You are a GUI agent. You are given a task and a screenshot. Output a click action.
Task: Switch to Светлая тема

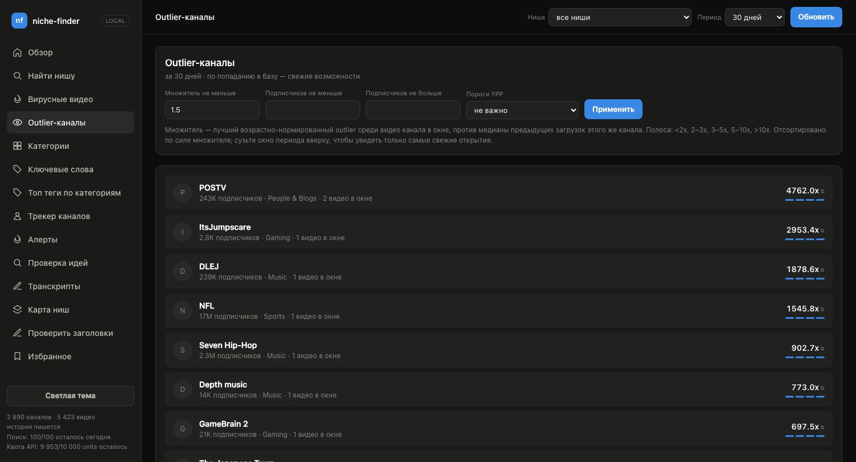pos(70,396)
